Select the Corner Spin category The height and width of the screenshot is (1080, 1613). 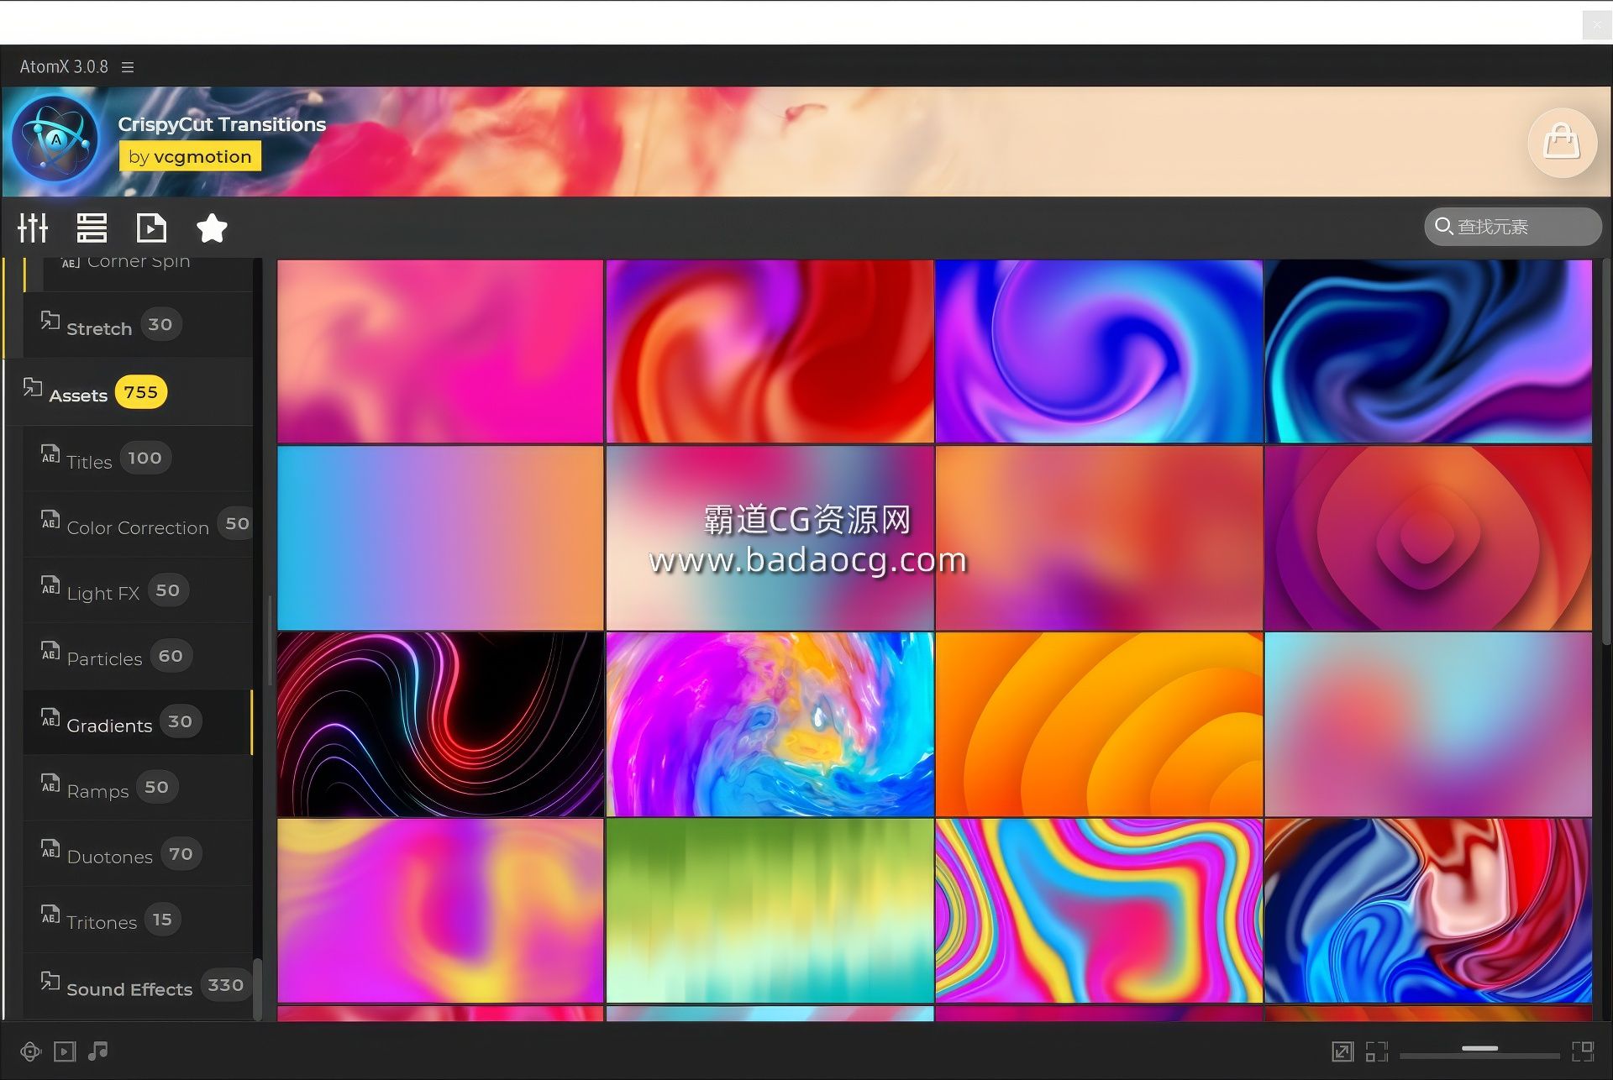(x=137, y=264)
